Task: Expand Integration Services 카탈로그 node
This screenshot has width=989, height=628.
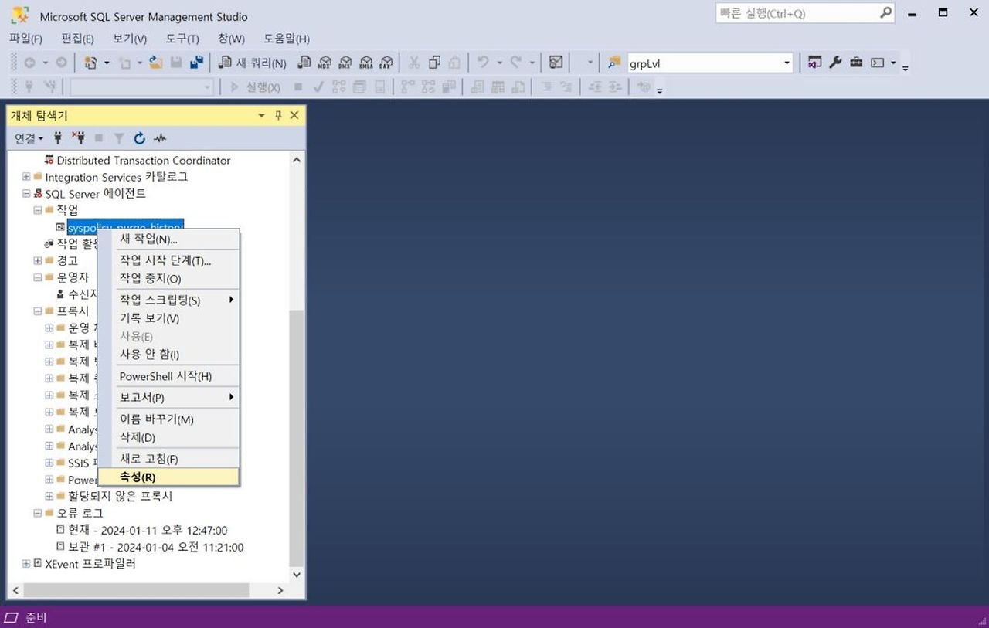Action: [x=26, y=177]
